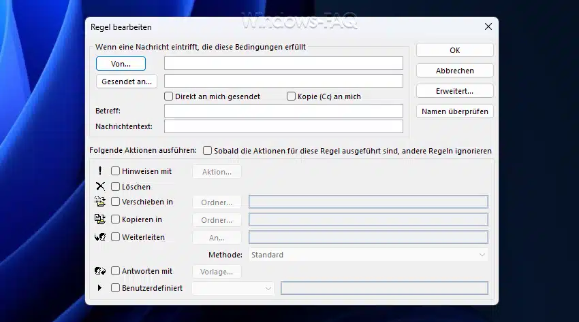Click the copy icon beside Kopieren in
This screenshot has height=322, width=579.
[x=100, y=219]
